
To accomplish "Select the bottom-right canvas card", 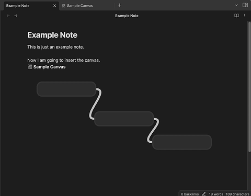I will point(182,142).
